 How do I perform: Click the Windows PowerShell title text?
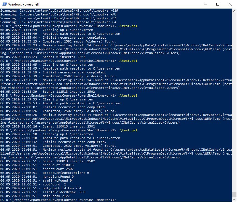coord(23,4)
